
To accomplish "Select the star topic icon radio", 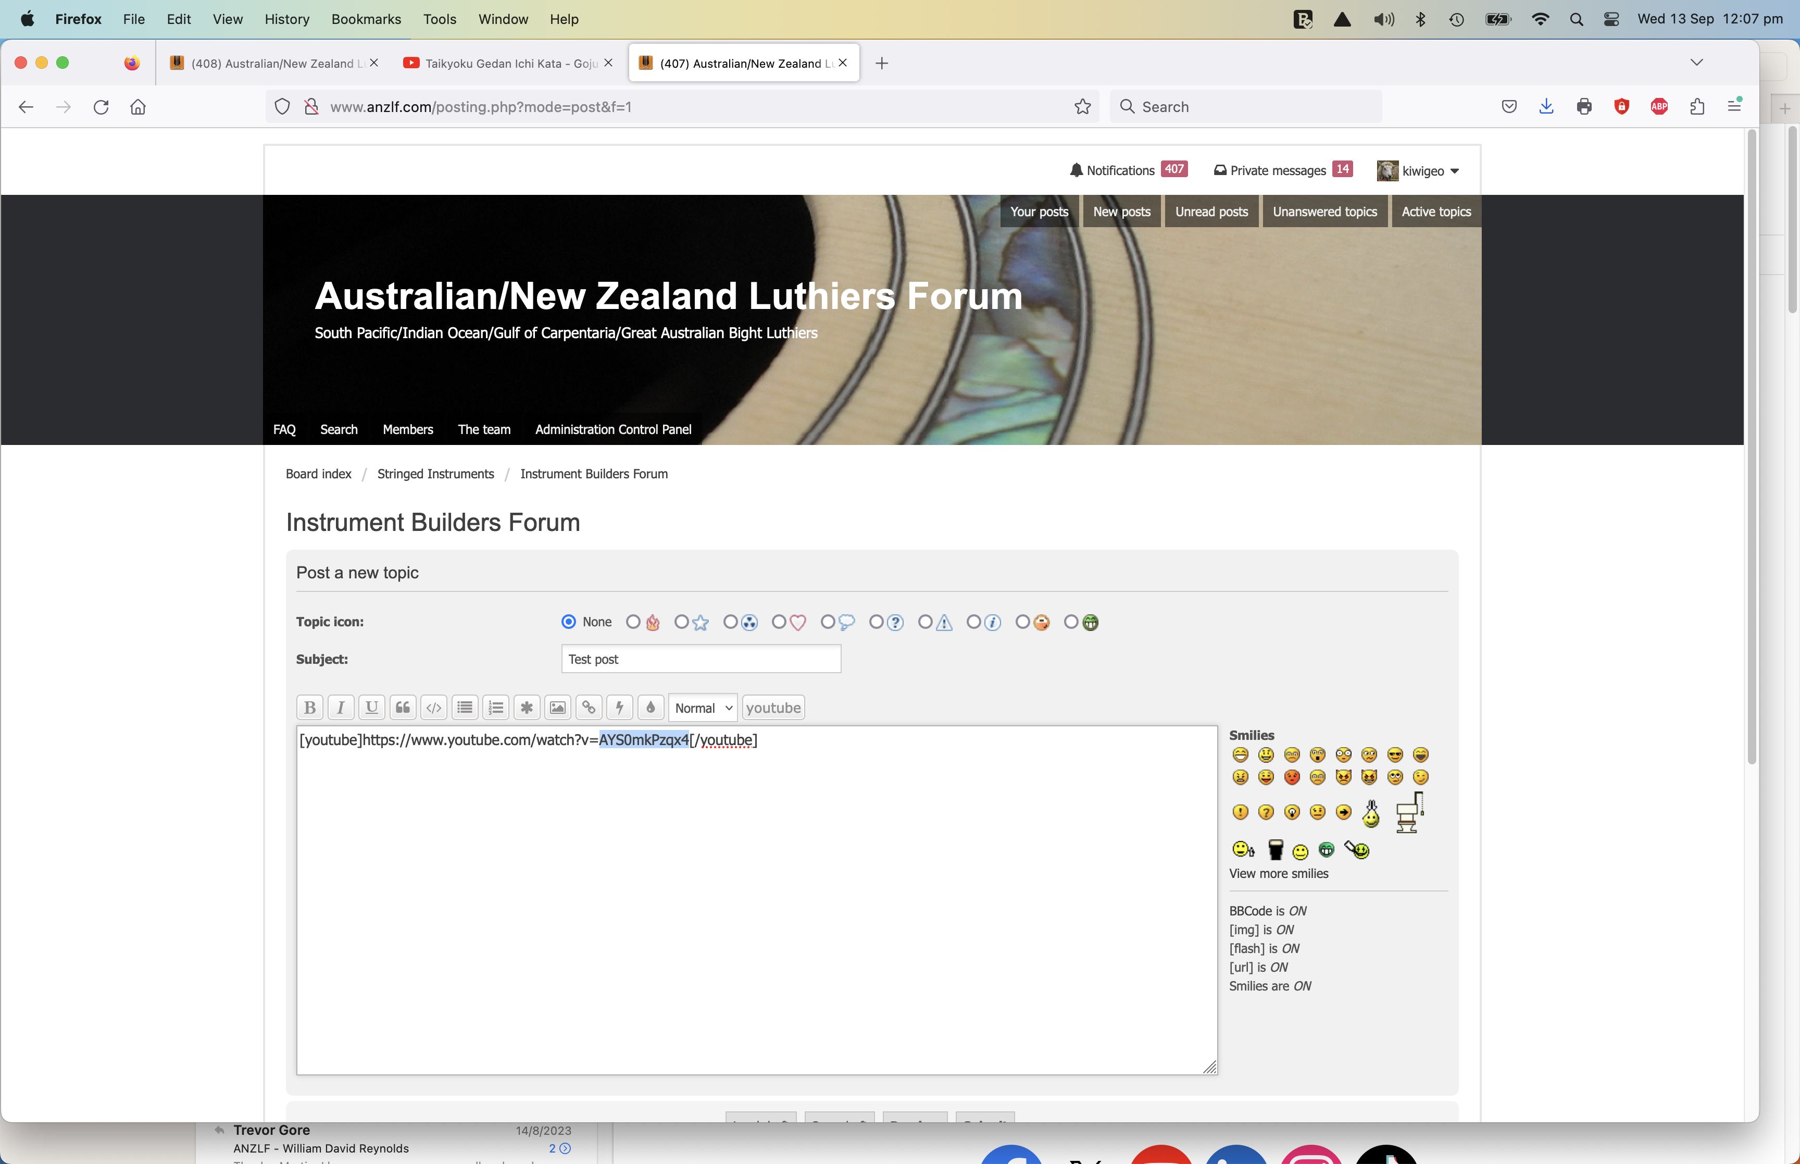I will tap(681, 621).
